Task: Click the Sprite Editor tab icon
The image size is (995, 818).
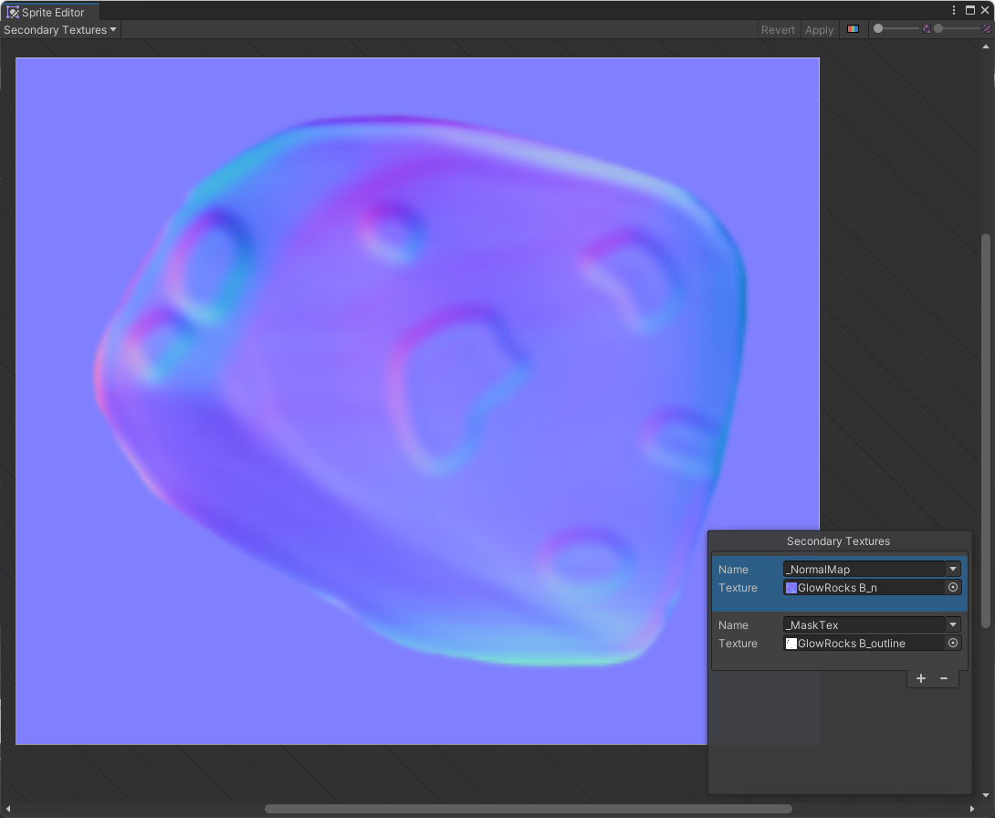Action: click(x=13, y=12)
